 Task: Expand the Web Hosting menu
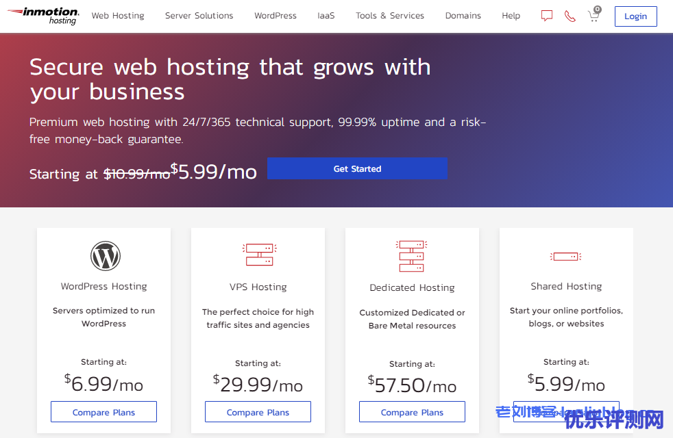pos(118,16)
